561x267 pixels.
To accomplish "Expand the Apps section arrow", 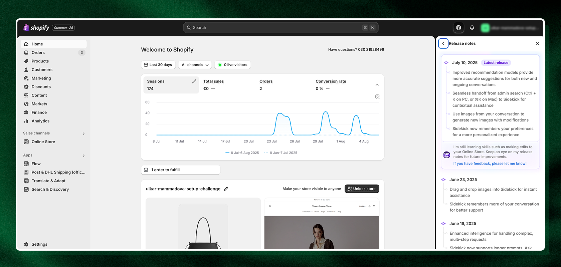I will click(x=83, y=156).
